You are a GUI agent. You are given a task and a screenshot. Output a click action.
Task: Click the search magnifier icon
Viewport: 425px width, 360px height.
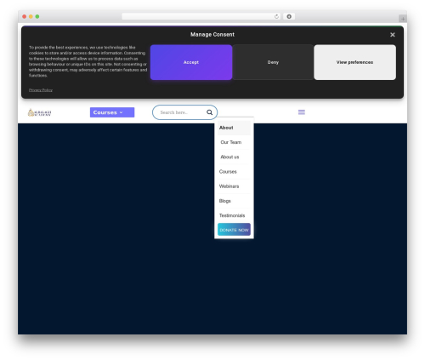(x=209, y=112)
